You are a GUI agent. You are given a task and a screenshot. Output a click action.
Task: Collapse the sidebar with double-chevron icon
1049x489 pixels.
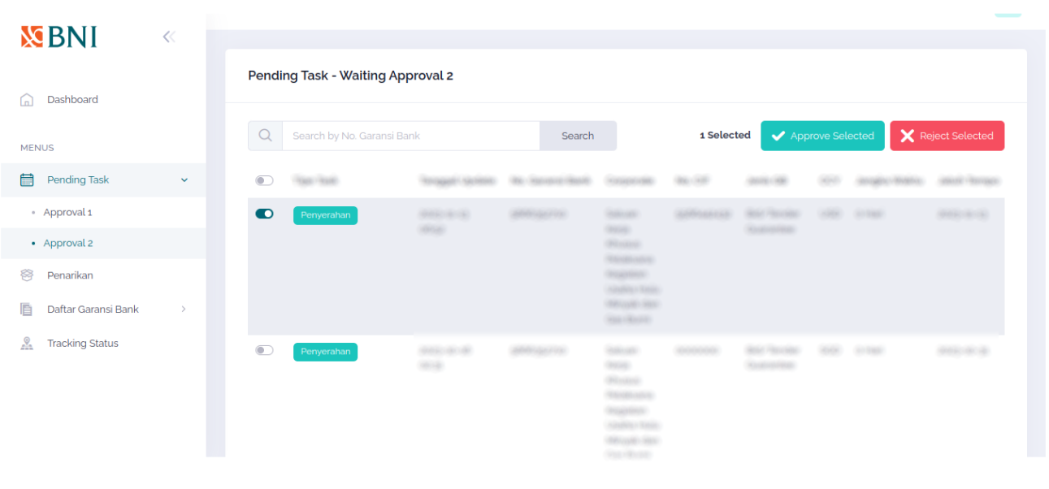pyautogui.click(x=169, y=37)
